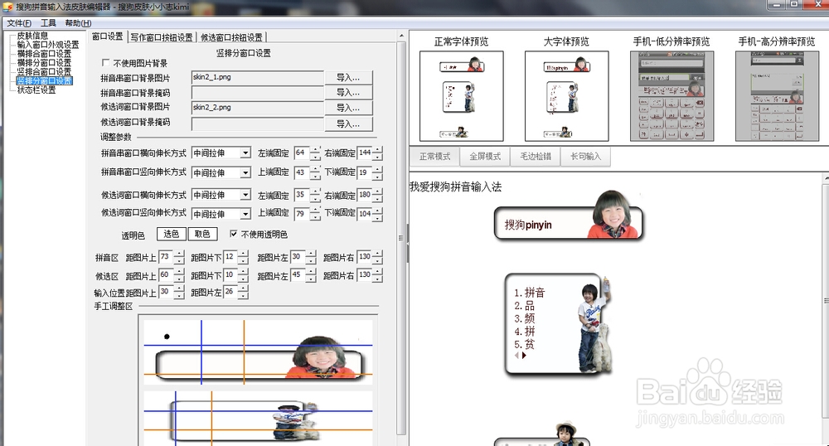Click the 上端固定 79 spinner

click(x=308, y=214)
